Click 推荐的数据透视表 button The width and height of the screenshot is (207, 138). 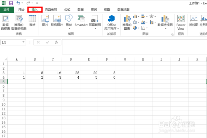tap(19, 22)
